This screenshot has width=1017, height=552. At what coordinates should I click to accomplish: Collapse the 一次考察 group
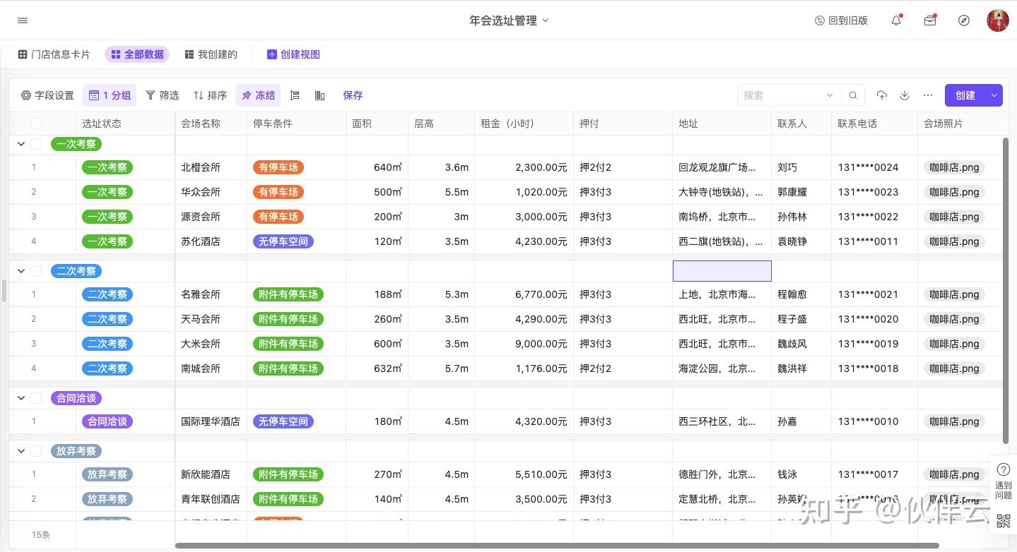(21, 144)
